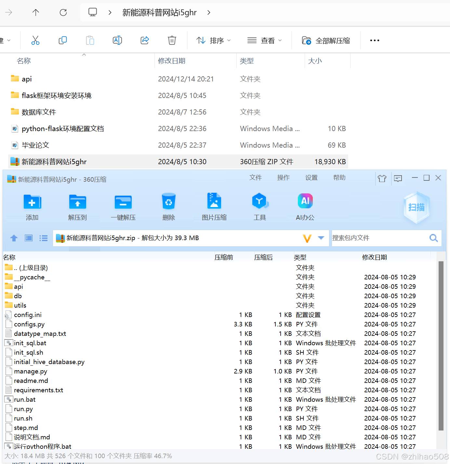Switch to thumbnail view icon in 360压缩
The width and height of the screenshot is (450, 464).
pyautogui.click(x=29, y=238)
